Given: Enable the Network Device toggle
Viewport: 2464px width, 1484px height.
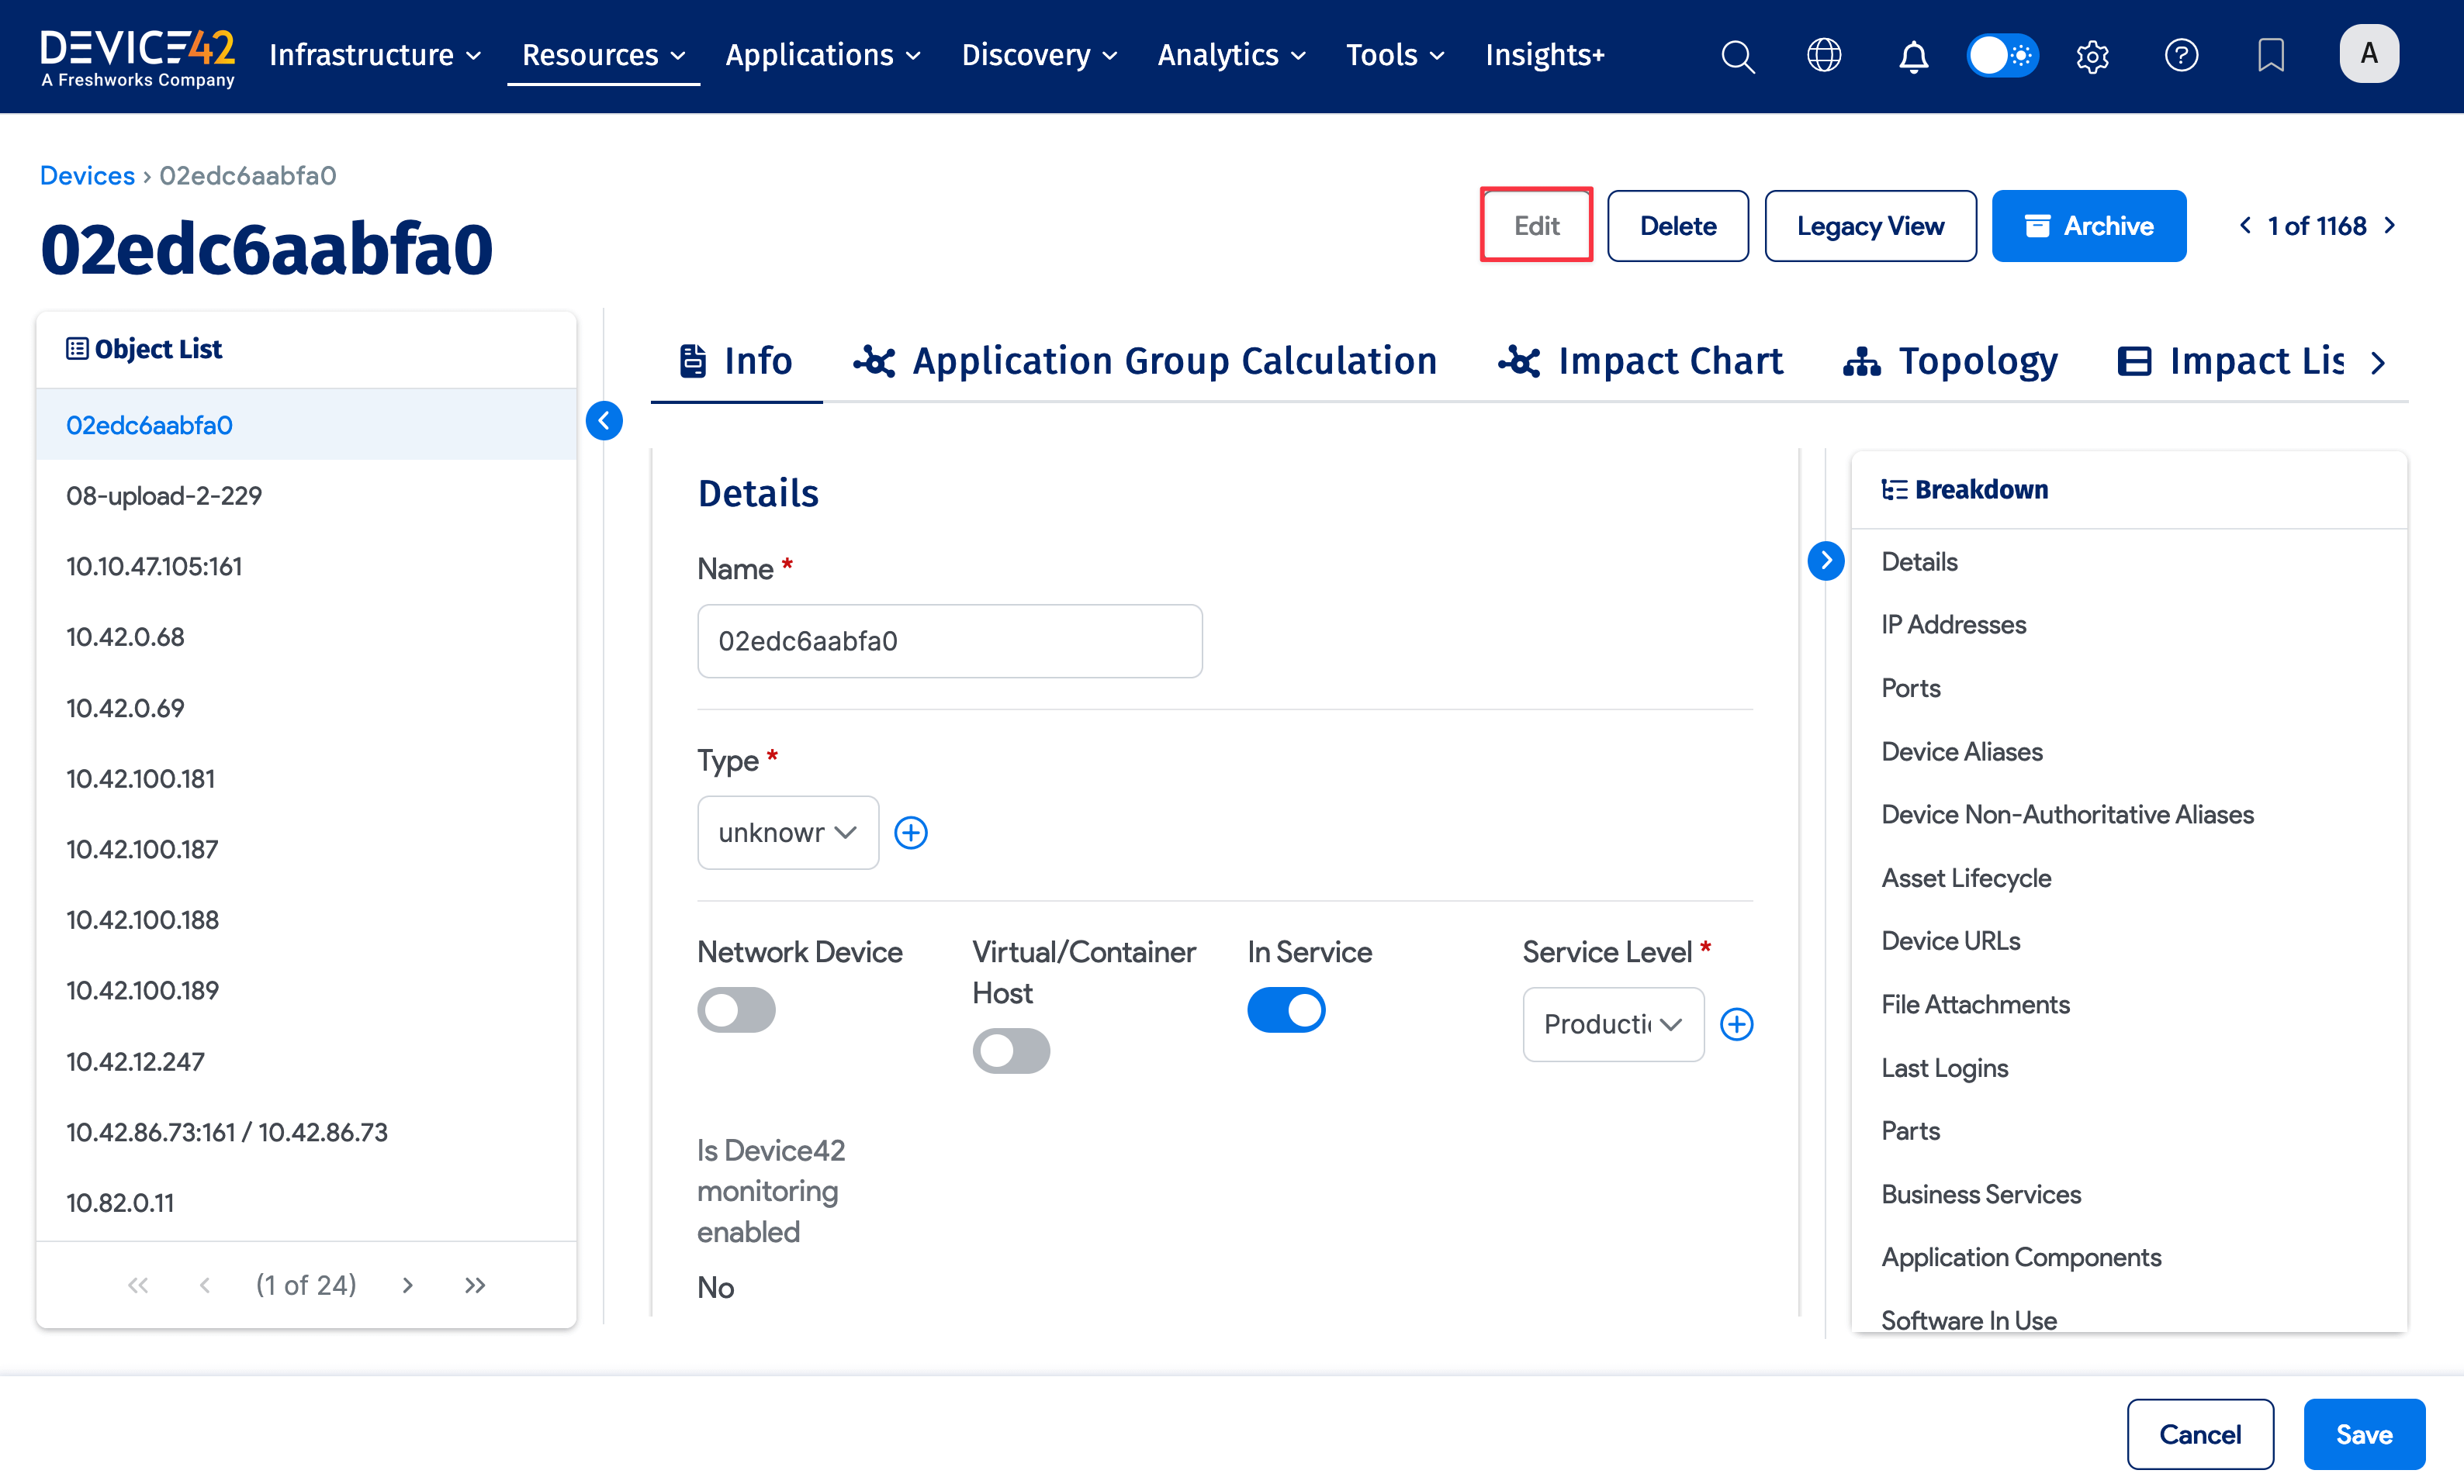Looking at the screenshot, I should click(736, 1009).
